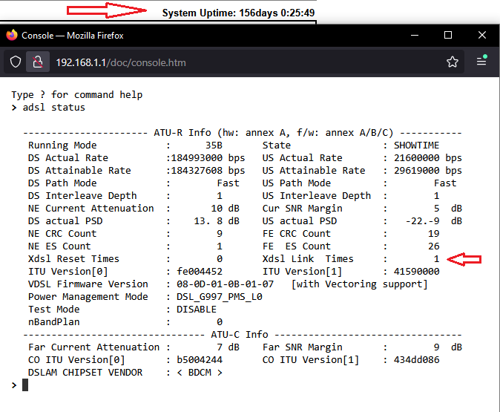This screenshot has height=412, width=500.
Task: Click the 'Type ? for command help' line
Action: [77, 95]
